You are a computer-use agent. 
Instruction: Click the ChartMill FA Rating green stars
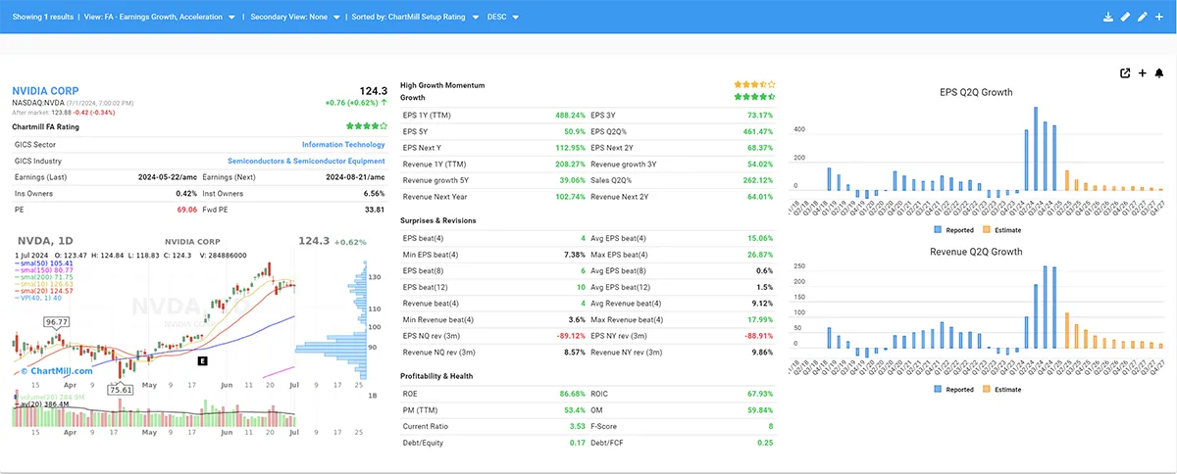(x=365, y=126)
